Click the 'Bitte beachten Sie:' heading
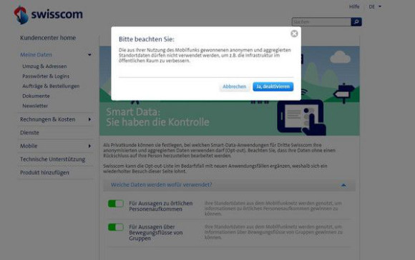This screenshot has width=415, height=260. click(147, 39)
